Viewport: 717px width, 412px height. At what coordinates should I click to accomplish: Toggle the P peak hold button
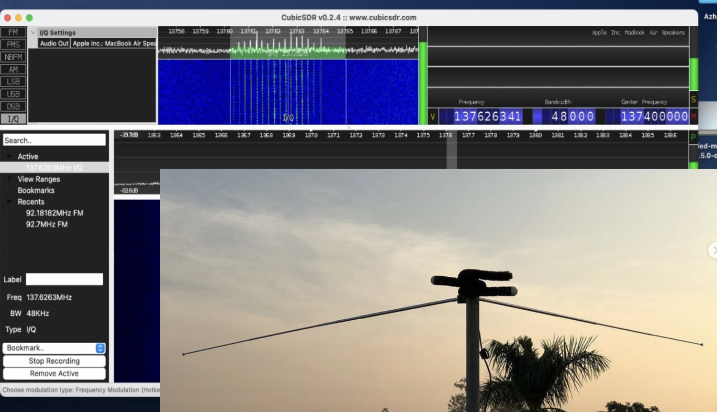(693, 138)
